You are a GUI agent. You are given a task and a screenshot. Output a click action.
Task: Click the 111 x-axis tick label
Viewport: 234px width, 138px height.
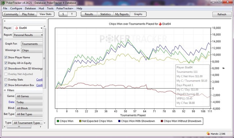pos(210,111)
